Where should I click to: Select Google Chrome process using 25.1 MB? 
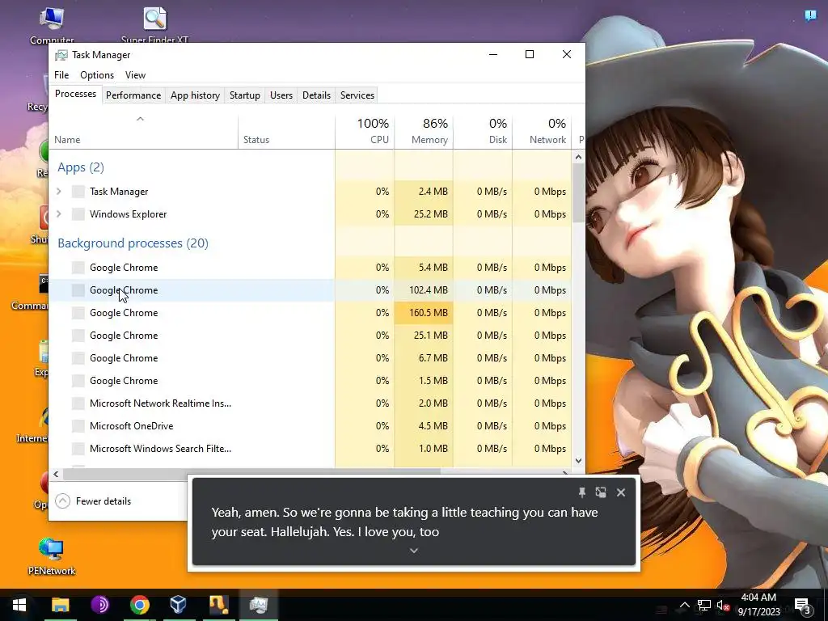[x=310, y=336]
